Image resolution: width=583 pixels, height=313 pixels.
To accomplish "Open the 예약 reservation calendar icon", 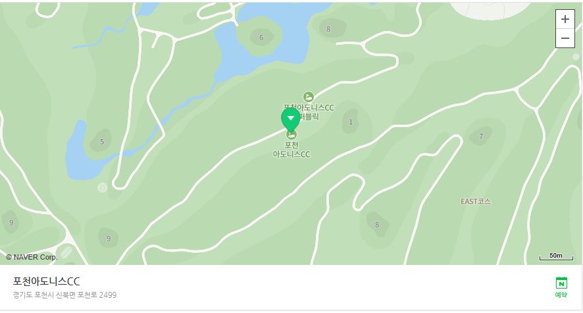I will pos(561,287).
